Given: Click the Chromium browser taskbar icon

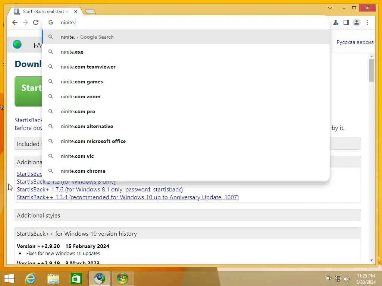Looking at the screenshot, I should click(x=99, y=279).
